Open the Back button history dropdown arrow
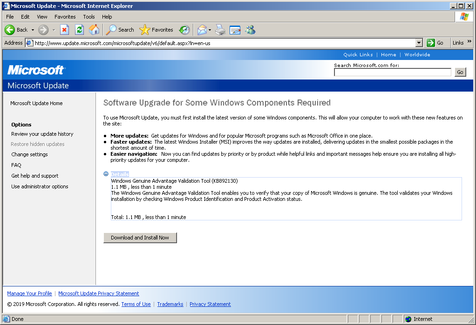 pyautogui.click(x=33, y=30)
